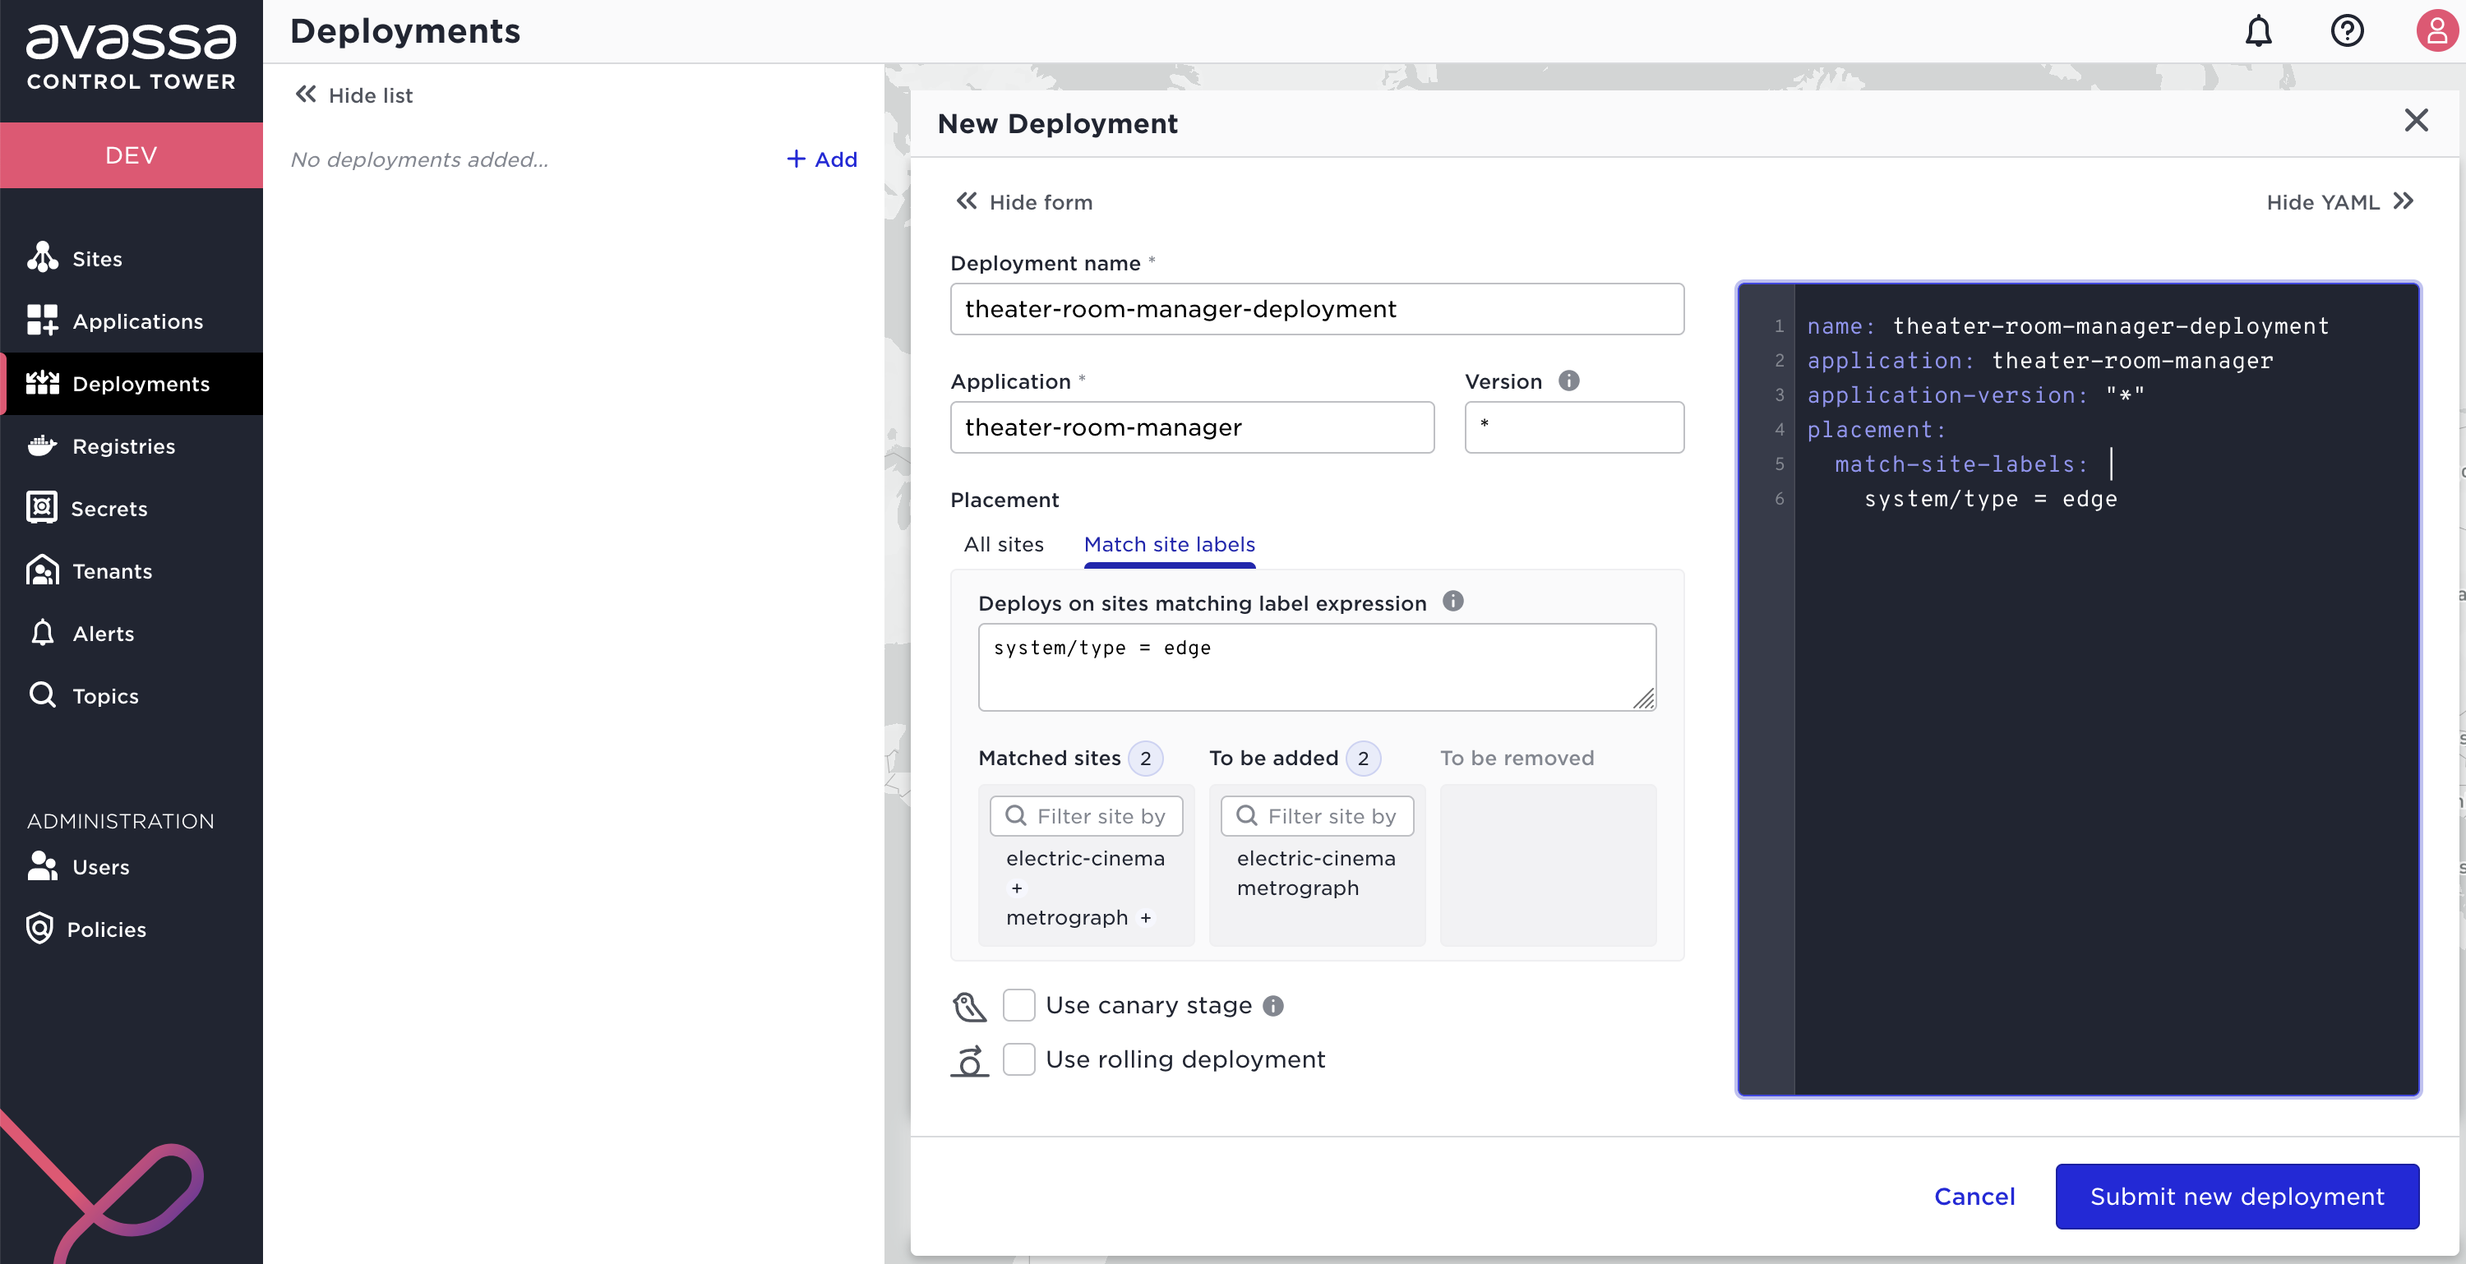Click electric-cinema in Matched sites list

(1084, 858)
